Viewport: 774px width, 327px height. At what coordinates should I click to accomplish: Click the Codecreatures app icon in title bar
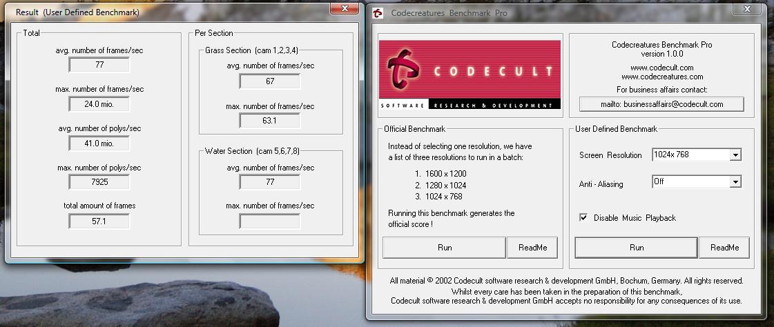(378, 13)
